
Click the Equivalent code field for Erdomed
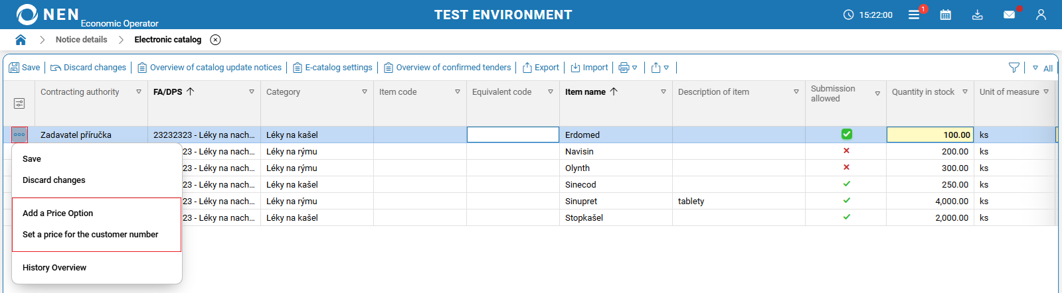[513, 135]
